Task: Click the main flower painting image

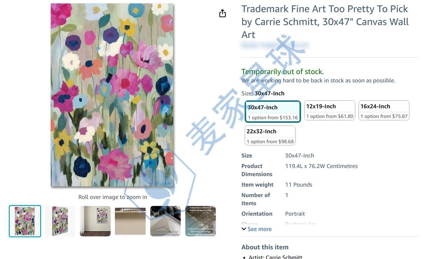Action: (x=112, y=95)
